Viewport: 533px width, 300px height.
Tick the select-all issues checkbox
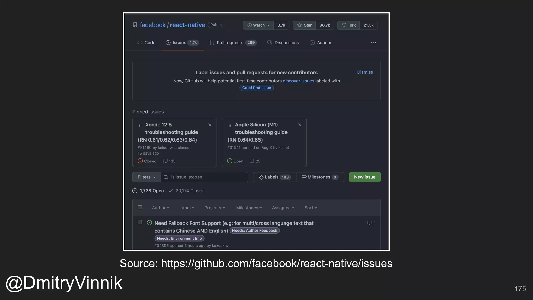pyautogui.click(x=140, y=207)
